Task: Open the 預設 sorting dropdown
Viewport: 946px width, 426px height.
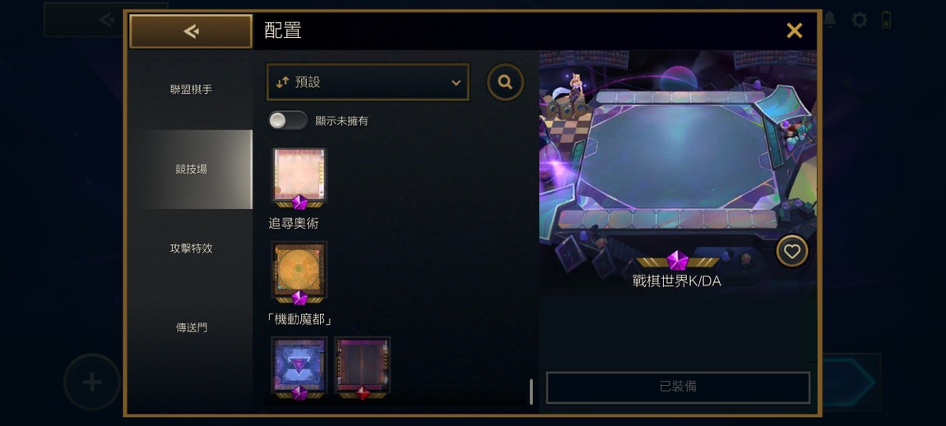Action: pos(368,82)
